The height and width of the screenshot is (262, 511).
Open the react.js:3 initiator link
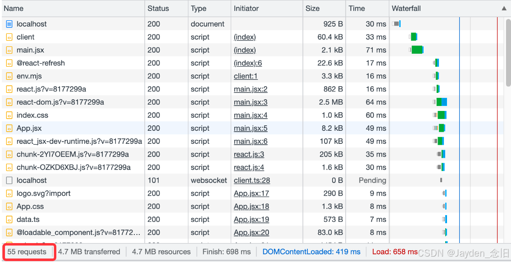(249, 155)
